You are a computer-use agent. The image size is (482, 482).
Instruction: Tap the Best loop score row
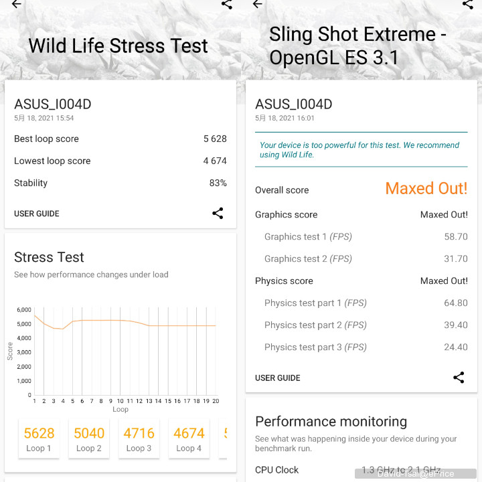120,139
